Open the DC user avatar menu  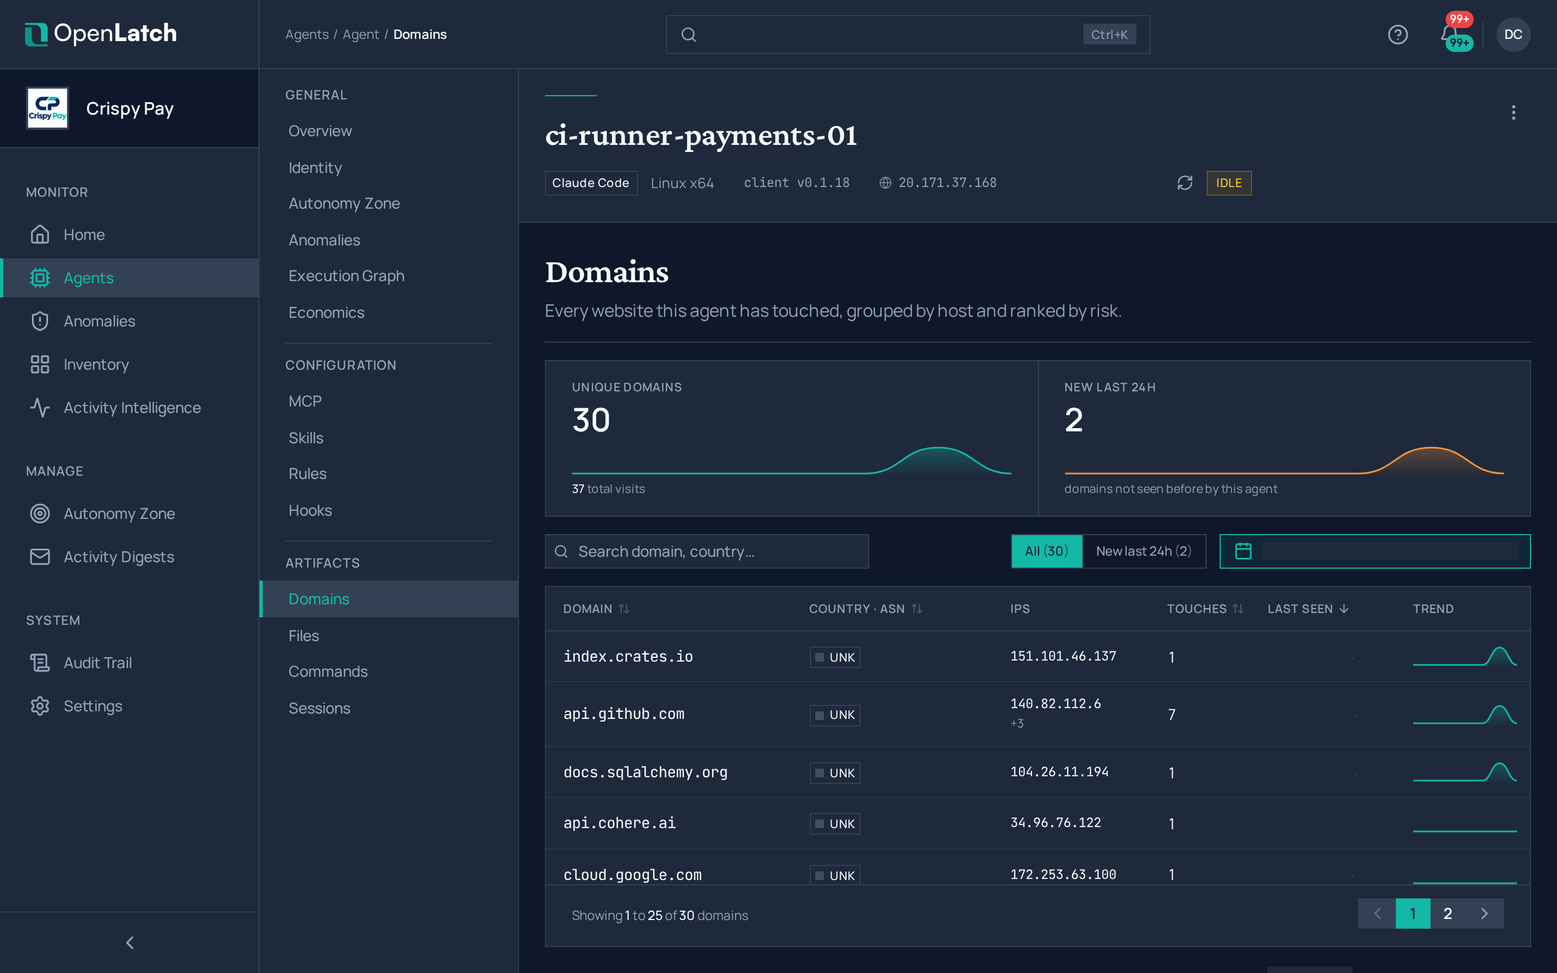pyautogui.click(x=1513, y=35)
